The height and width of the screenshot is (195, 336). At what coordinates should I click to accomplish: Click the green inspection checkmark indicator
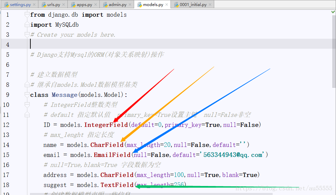[x=333, y=12]
